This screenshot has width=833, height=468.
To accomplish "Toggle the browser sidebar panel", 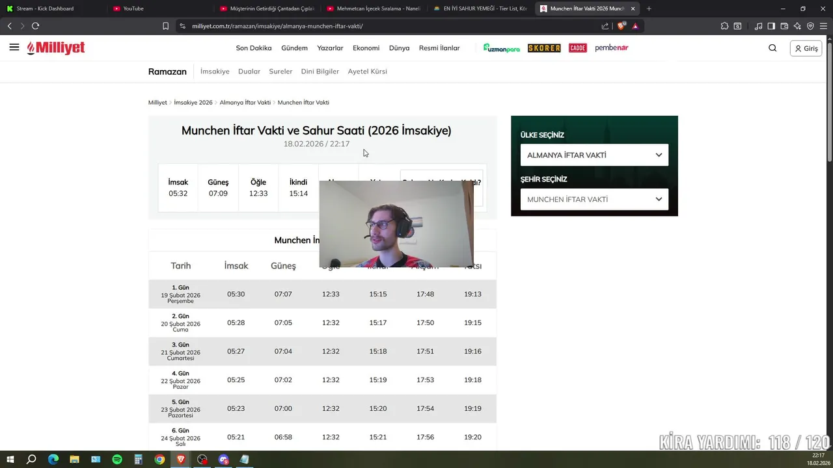I will click(771, 26).
